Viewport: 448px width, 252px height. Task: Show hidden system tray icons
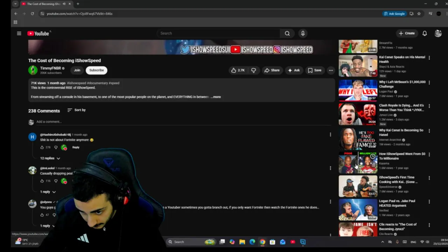382,242
